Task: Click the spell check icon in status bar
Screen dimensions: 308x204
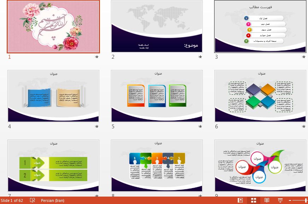Action: click(32, 200)
